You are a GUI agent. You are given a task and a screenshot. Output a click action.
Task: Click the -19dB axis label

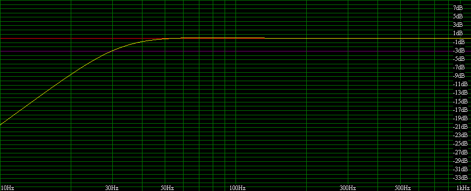pyautogui.click(x=460, y=118)
